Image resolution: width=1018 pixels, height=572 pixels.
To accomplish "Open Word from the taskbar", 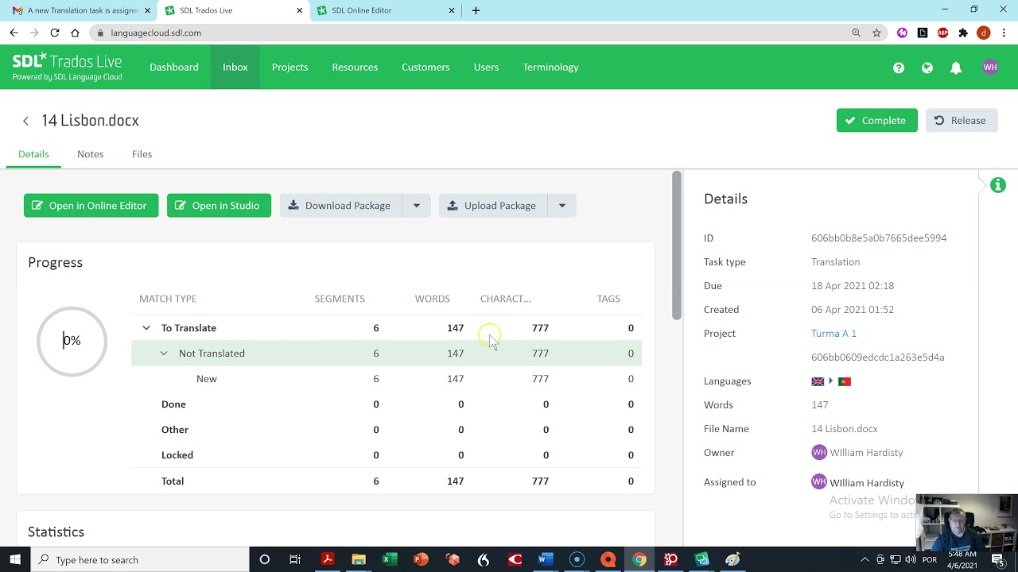I will [x=545, y=559].
